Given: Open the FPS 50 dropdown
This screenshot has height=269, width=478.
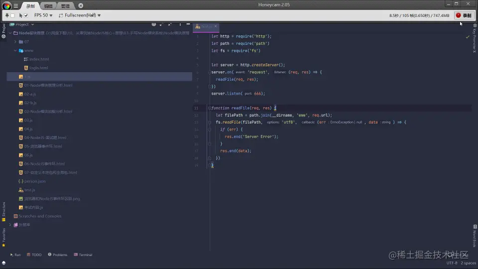Looking at the screenshot, I should tap(43, 15).
